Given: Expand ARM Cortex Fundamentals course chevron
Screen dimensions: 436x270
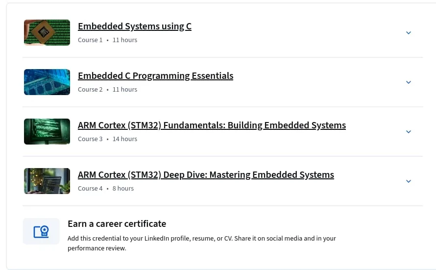Looking at the screenshot, I should coord(408,132).
